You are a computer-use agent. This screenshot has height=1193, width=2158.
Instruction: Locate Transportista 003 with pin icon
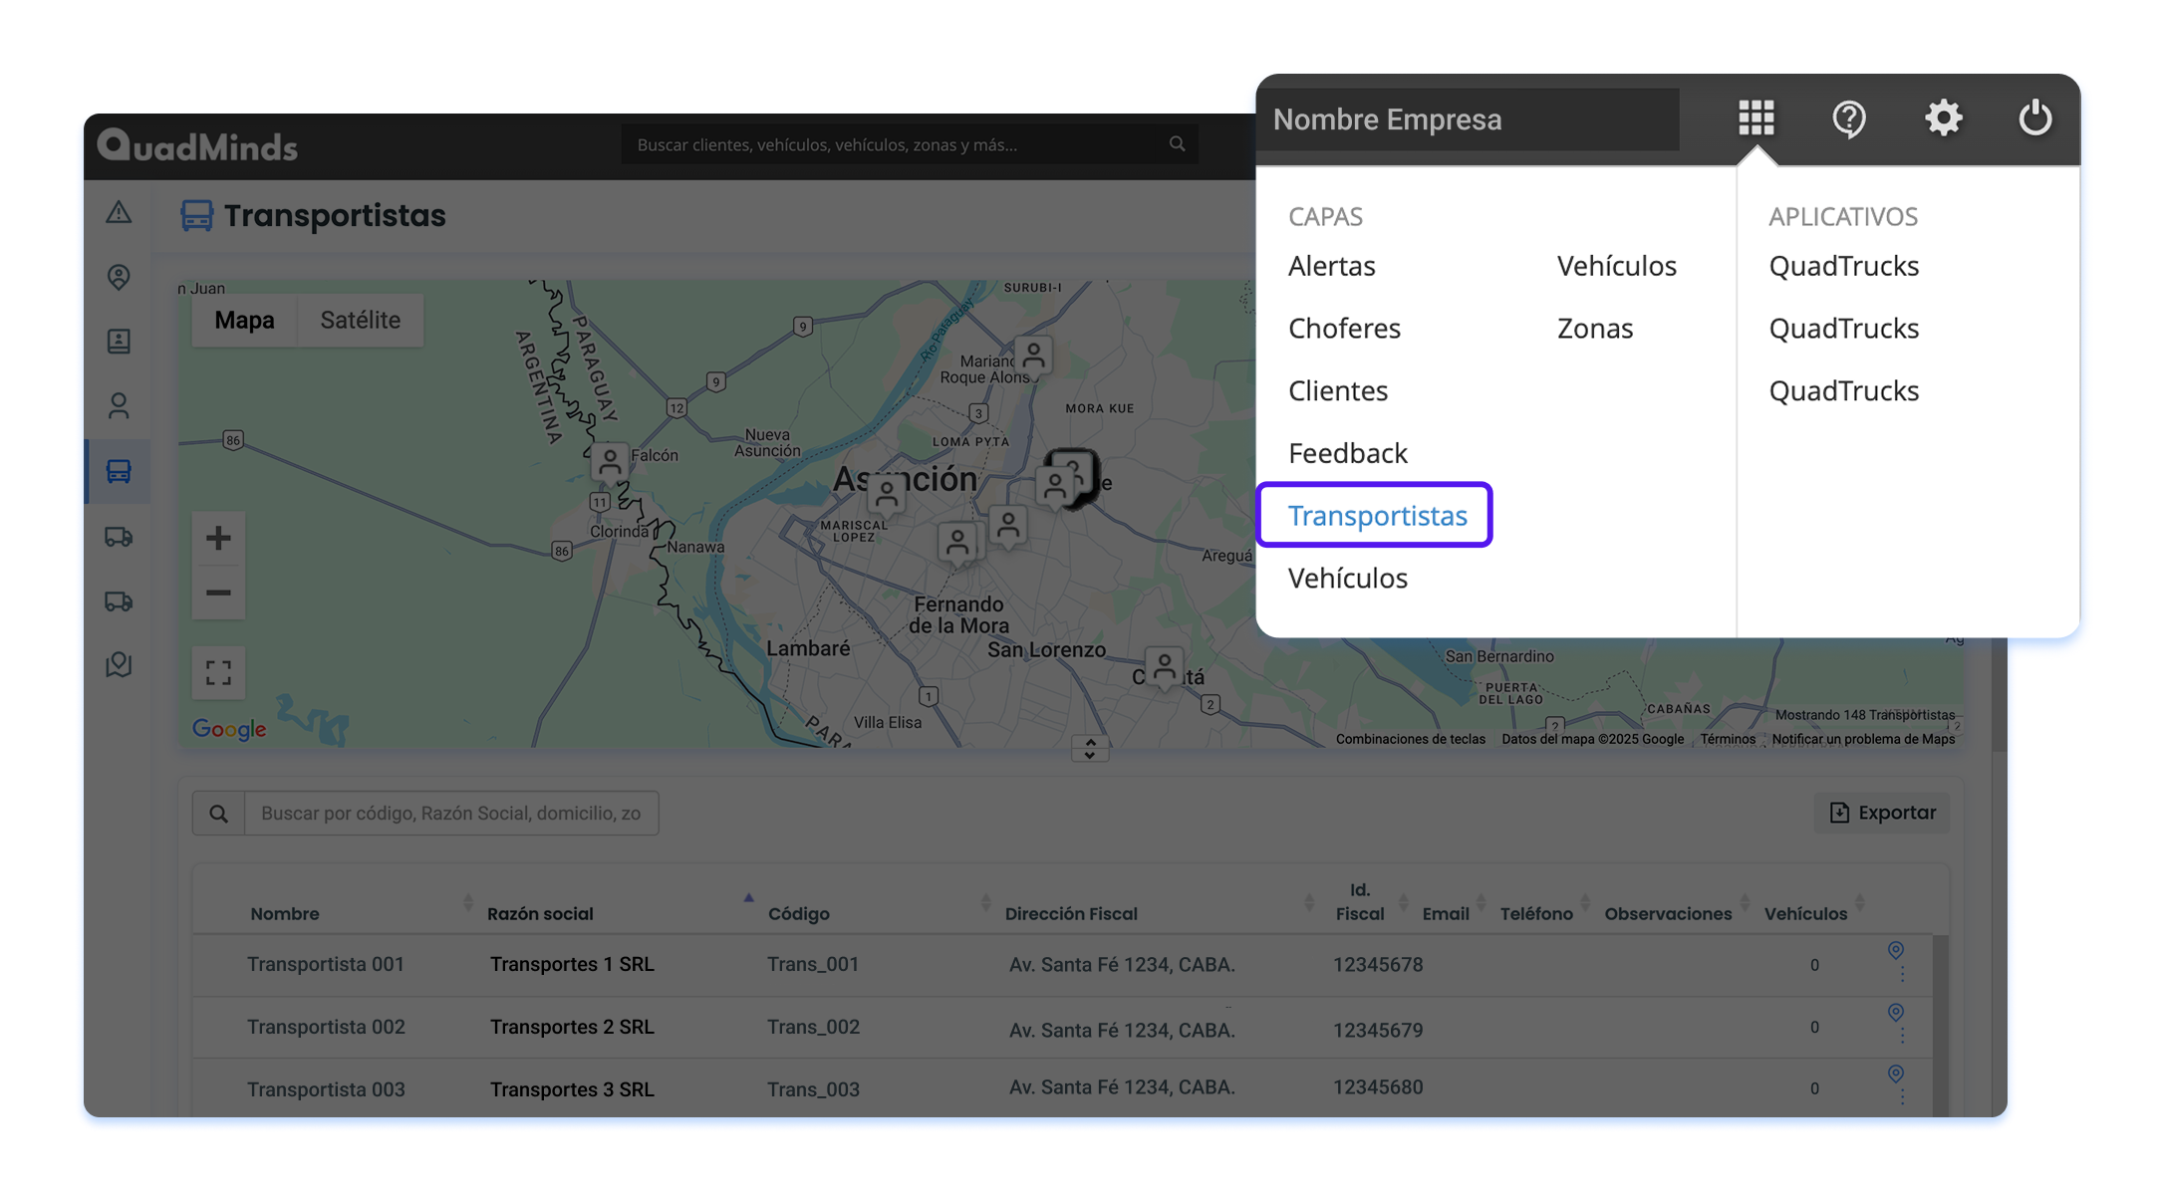click(1896, 1074)
